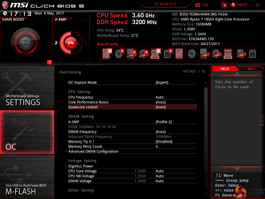The width and height of the screenshot is (265, 199).
Task: Select the legacy network boot icon at end
Action: tap(252, 54)
